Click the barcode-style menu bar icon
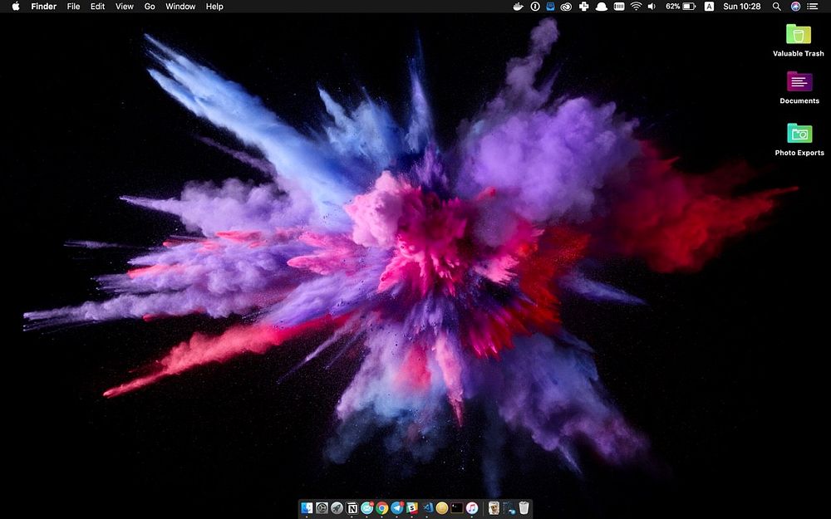831x519 pixels. pos(618,7)
